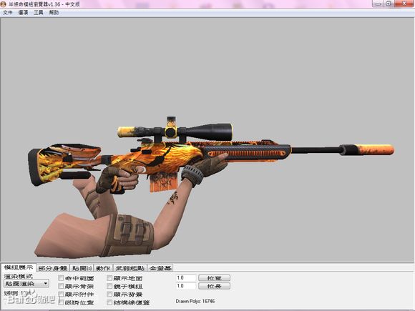Switch to the 模組展示 tab
Image resolution: width=415 pixels, height=311 pixels.
click(19, 267)
